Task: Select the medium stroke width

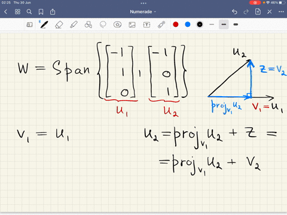Action: click(x=224, y=24)
